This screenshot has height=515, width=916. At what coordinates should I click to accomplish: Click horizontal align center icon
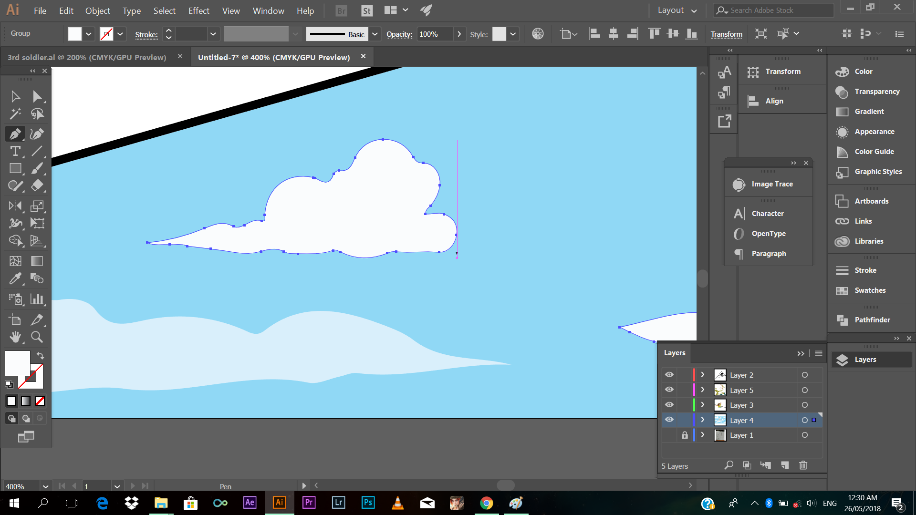[614, 34]
